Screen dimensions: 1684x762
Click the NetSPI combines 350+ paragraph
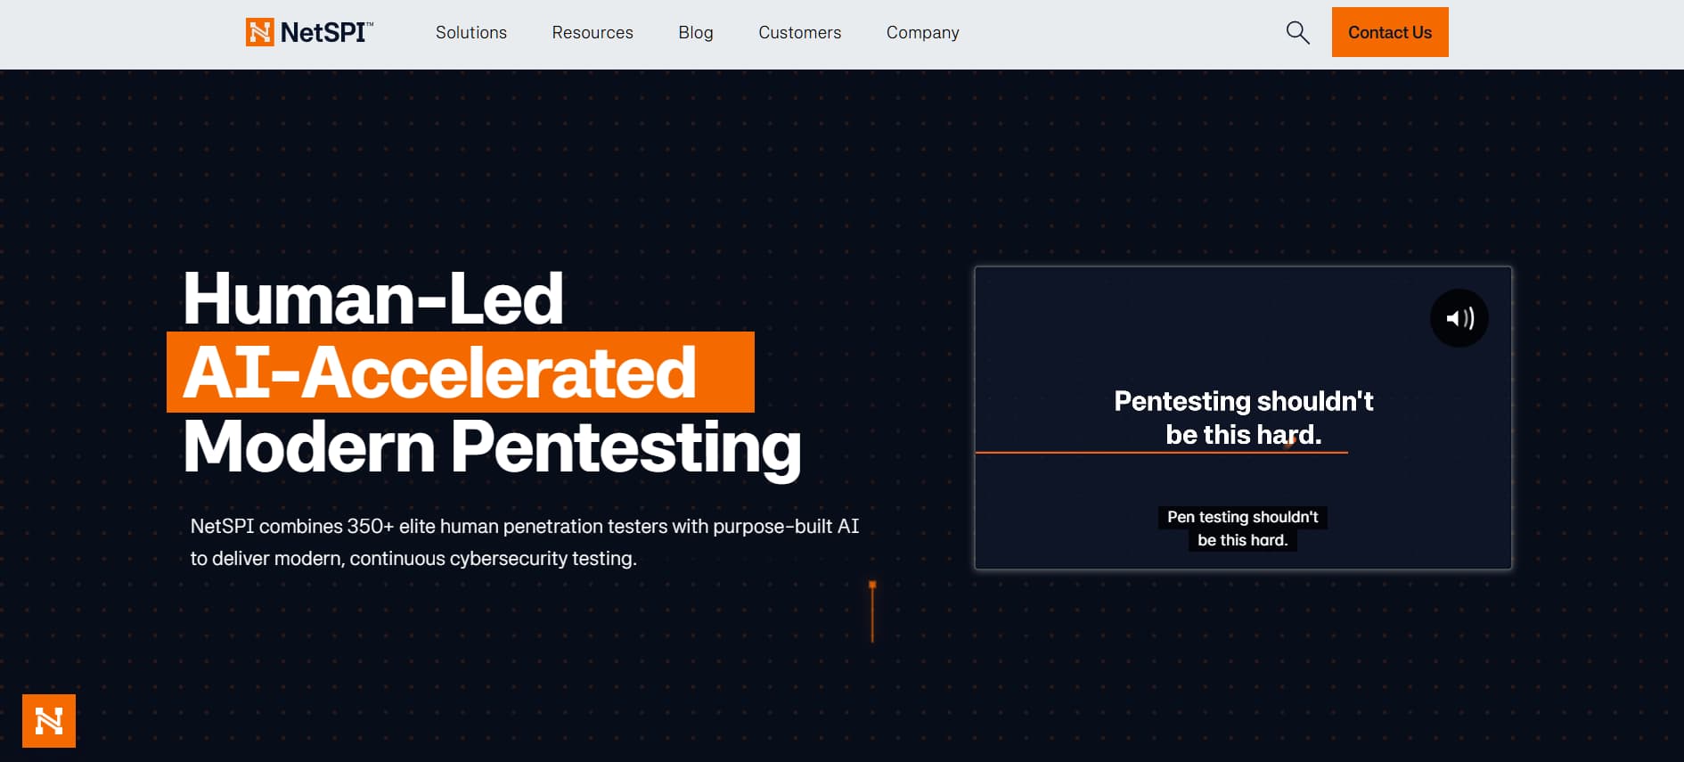point(525,542)
